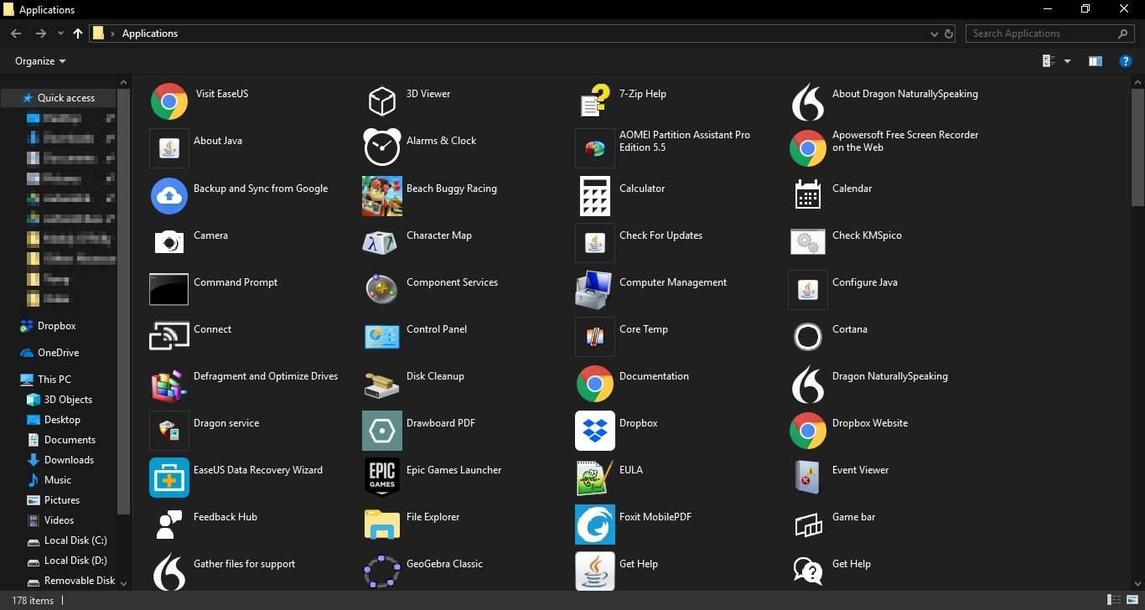Toggle the preview pane on the toolbar
The height and width of the screenshot is (610, 1145).
pos(1095,60)
